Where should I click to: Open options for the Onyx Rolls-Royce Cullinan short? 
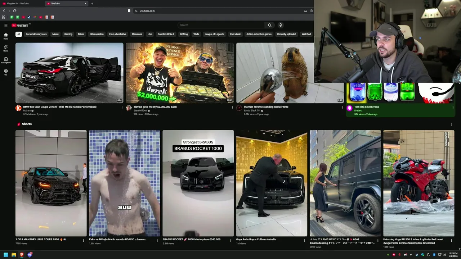304,241
